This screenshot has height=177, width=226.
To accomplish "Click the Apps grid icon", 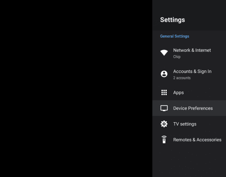I will [x=164, y=92].
